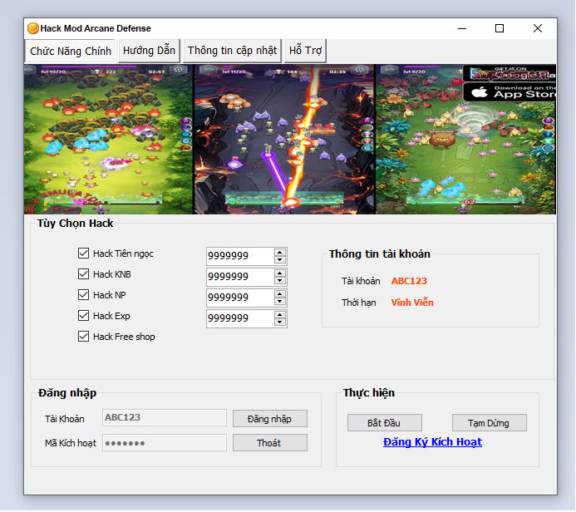Maximize the Hack Mod Arcane Defense window

(500, 28)
